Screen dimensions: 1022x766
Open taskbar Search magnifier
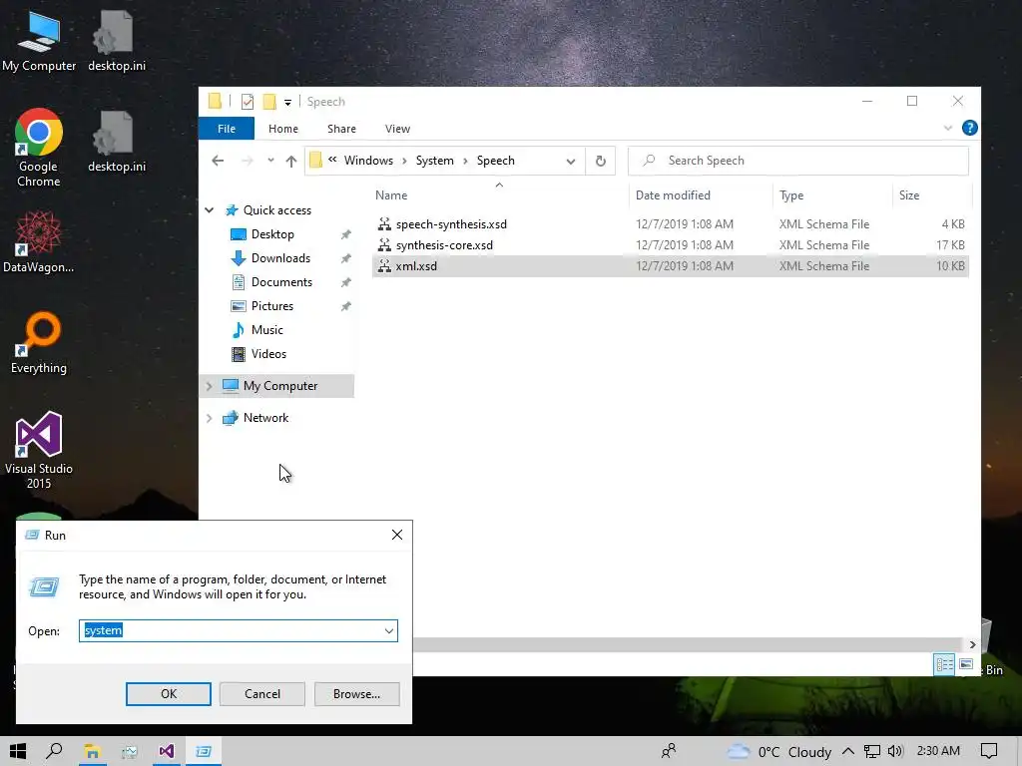click(x=55, y=751)
